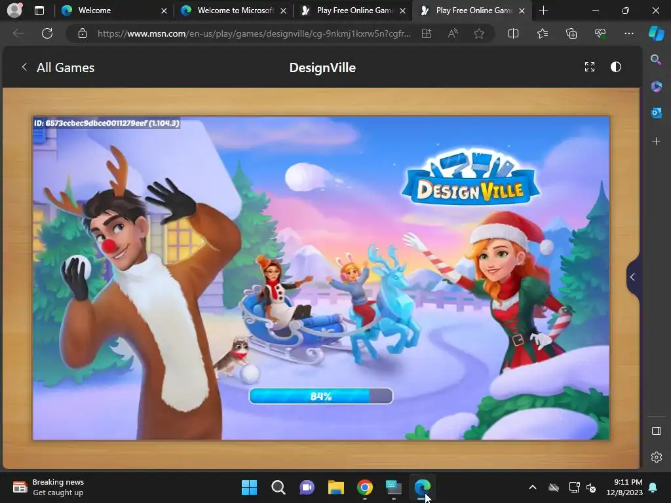Image resolution: width=671 pixels, height=503 pixels.
Task: Open Browser essentials heart icon
Action: pos(600,33)
